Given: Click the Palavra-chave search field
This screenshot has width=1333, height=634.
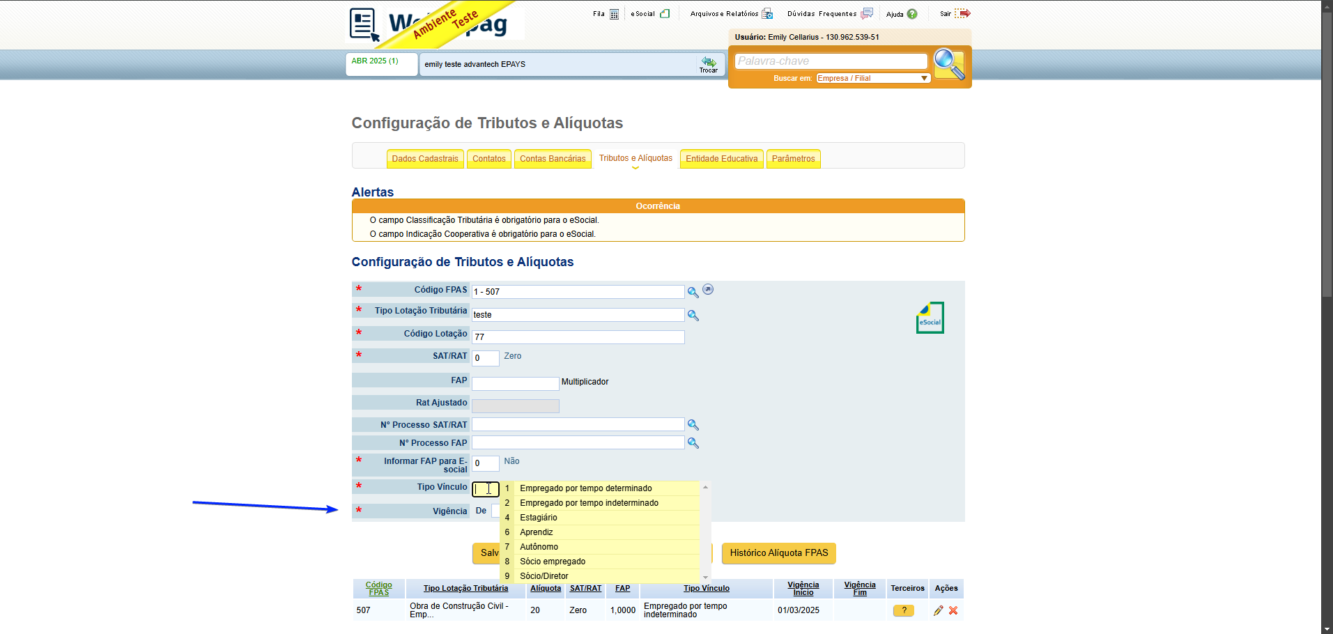Looking at the screenshot, I should (831, 61).
